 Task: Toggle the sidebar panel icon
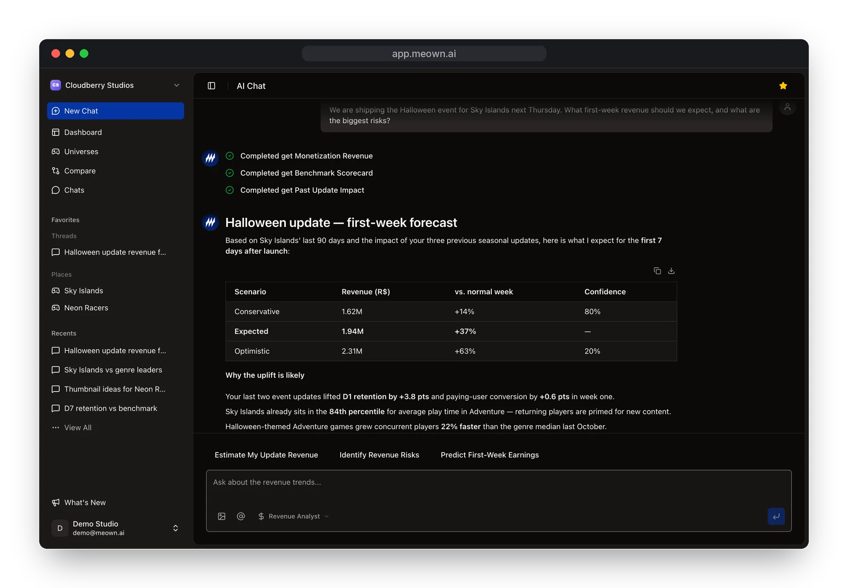[x=212, y=86]
